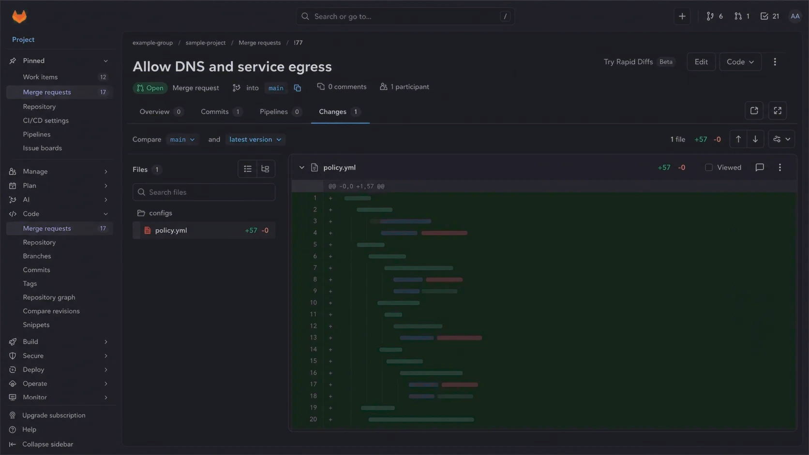Image resolution: width=809 pixels, height=455 pixels.
Task: Toggle fullscreen view of the diff
Action: [x=778, y=111]
